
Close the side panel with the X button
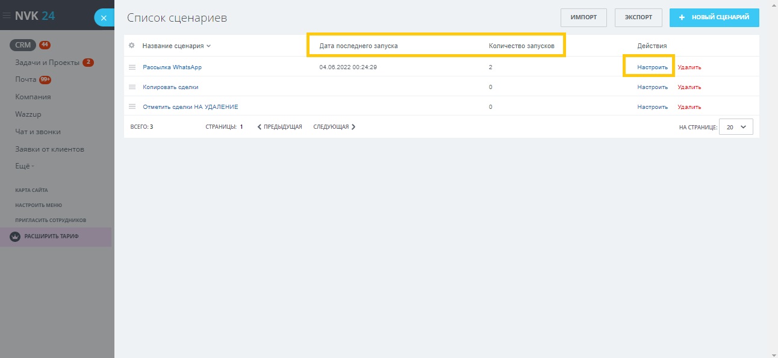click(x=104, y=18)
